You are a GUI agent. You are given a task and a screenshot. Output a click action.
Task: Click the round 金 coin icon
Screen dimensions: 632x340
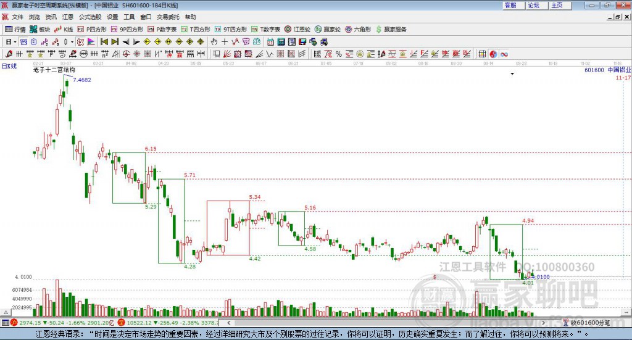tap(360, 54)
